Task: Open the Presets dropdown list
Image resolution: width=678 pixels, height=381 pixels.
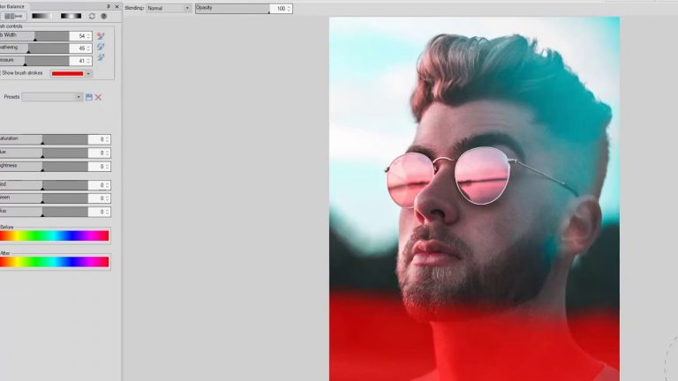Action: 52,97
